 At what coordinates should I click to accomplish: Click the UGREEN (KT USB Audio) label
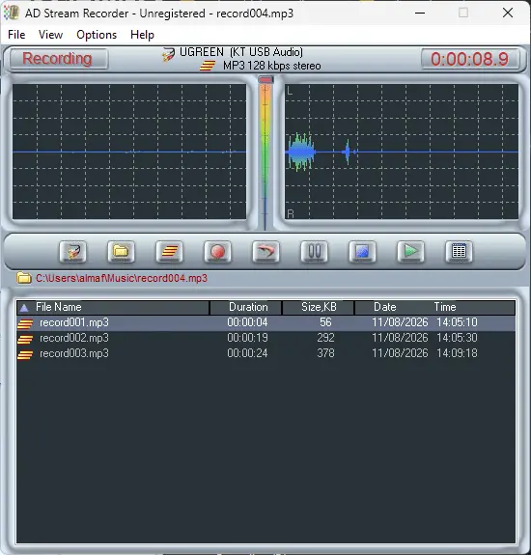point(241,52)
